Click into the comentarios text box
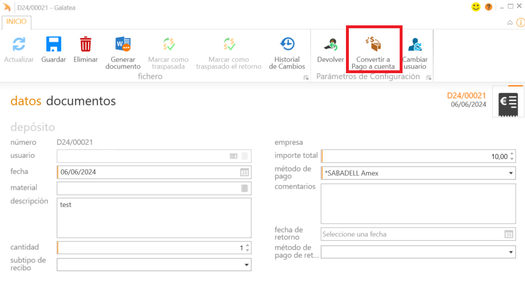This screenshot has height=283, width=525. 418,203
